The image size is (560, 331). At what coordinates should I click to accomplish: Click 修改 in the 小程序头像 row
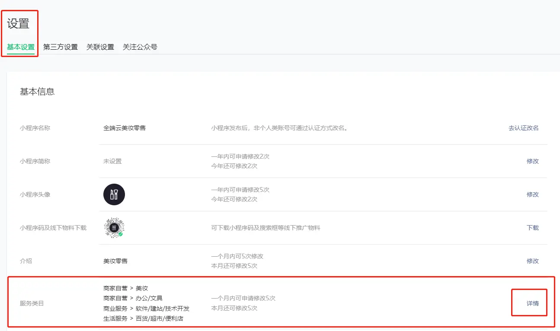tap(532, 194)
